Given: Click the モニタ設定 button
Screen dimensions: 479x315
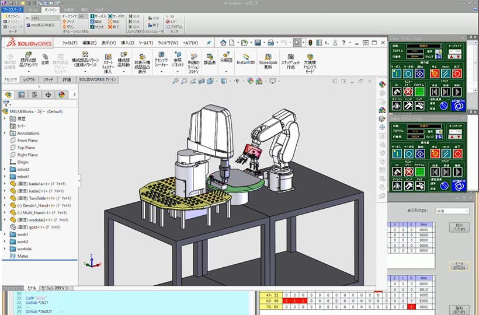Looking at the screenshot, I should [459, 266].
